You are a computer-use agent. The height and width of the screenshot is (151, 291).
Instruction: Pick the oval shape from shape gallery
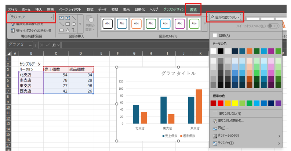[74, 24]
